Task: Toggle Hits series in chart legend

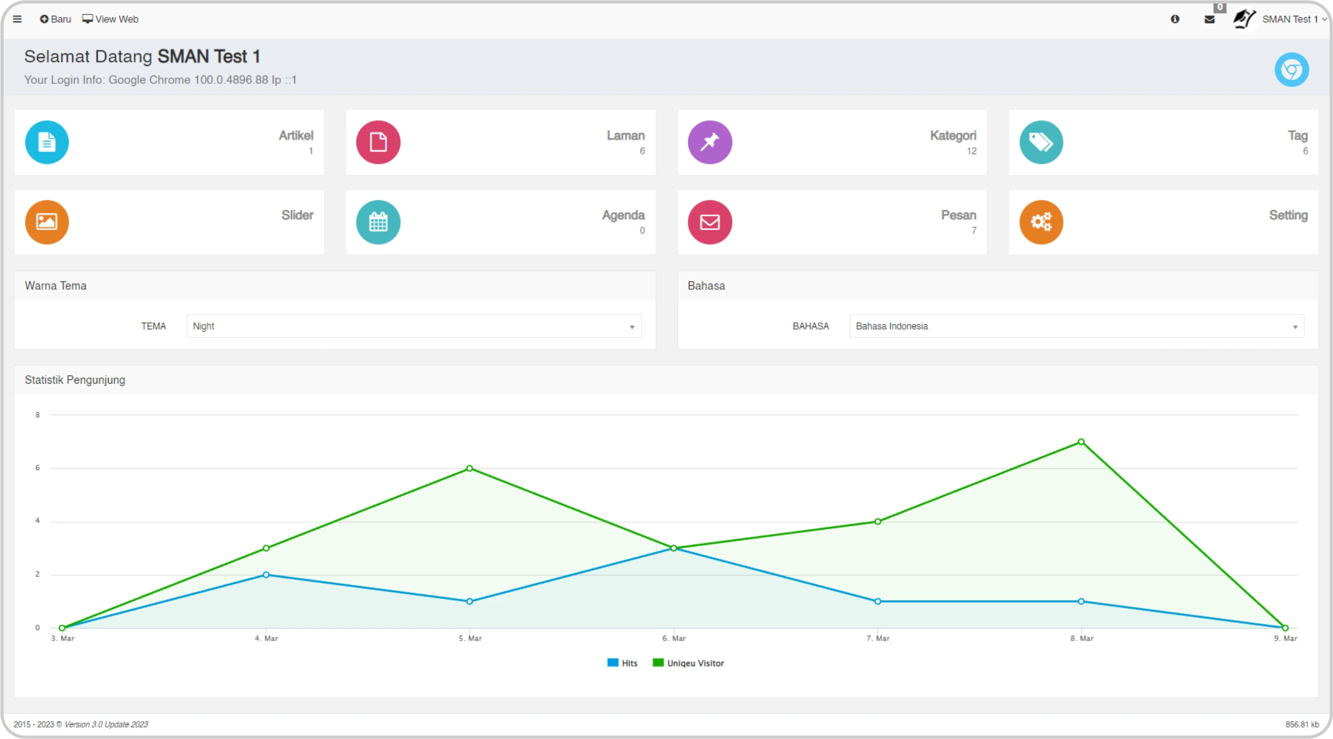Action: 623,663
